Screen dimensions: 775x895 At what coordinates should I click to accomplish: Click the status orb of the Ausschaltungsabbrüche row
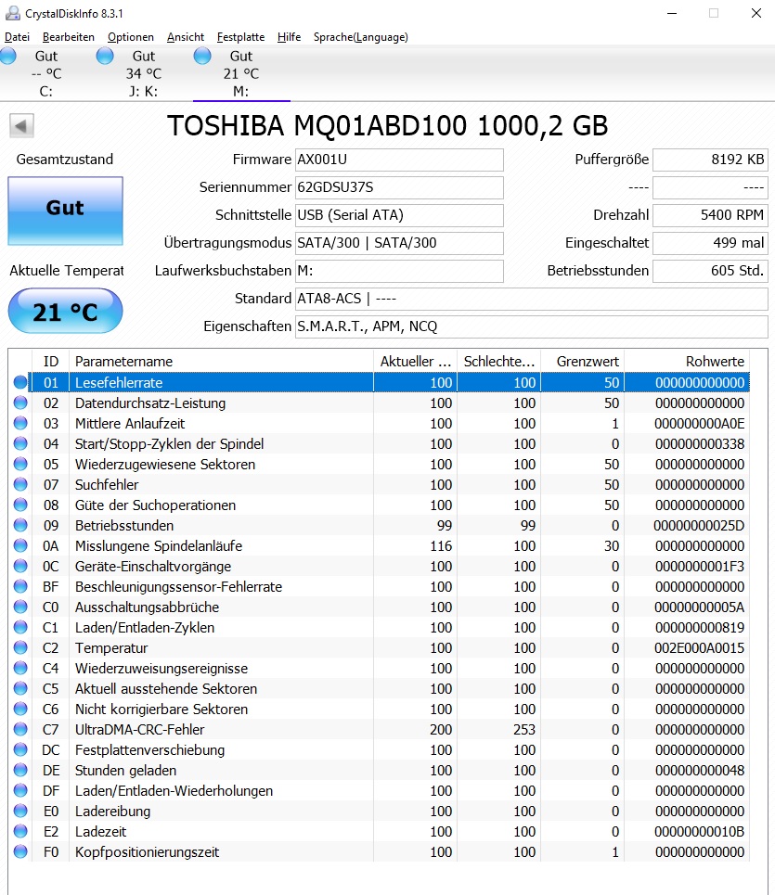coord(20,607)
